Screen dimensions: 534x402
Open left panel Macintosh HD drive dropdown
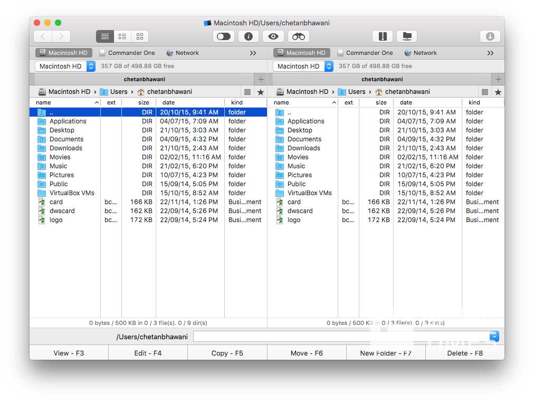pos(65,66)
